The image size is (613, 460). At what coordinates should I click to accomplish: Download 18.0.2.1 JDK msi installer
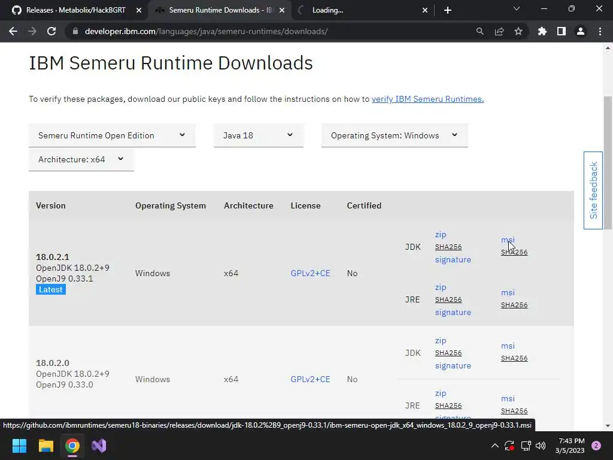[508, 240]
